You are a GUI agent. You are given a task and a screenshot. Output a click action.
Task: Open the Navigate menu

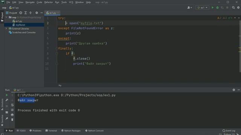point(30,2)
